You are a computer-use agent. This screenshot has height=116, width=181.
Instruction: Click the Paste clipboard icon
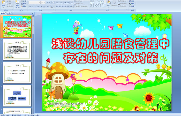3,2
